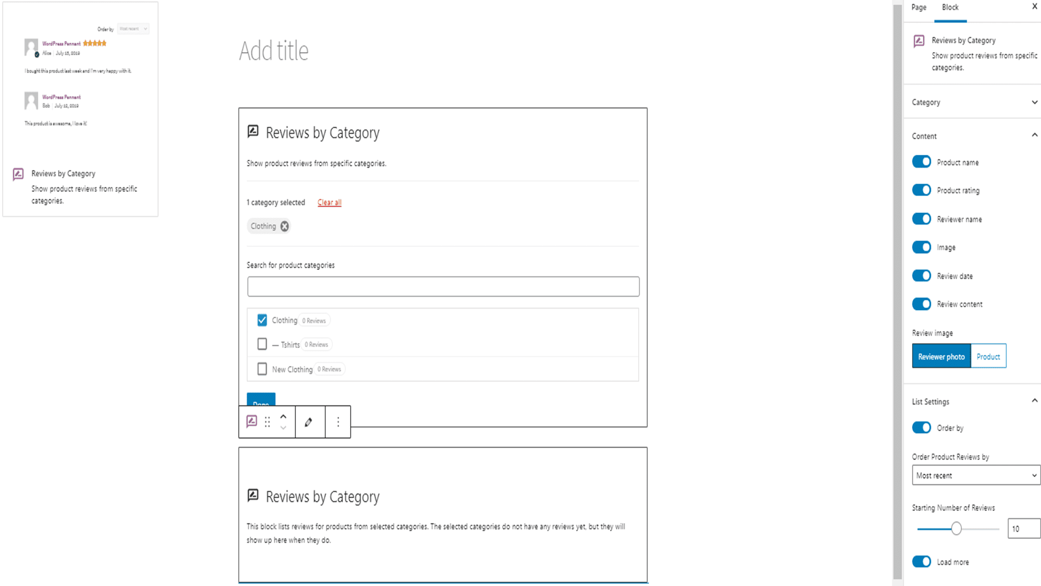Uncheck the Clothing category checkbox
The height and width of the screenshot is (586, 1041).
click(x=262, y=320)
